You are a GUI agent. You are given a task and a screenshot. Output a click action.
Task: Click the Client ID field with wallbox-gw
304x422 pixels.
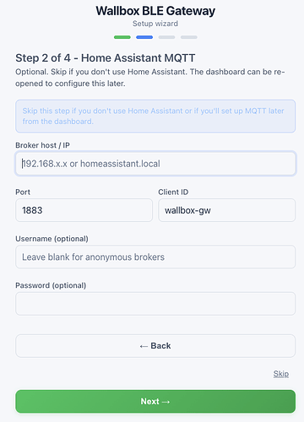coord(227,210)
